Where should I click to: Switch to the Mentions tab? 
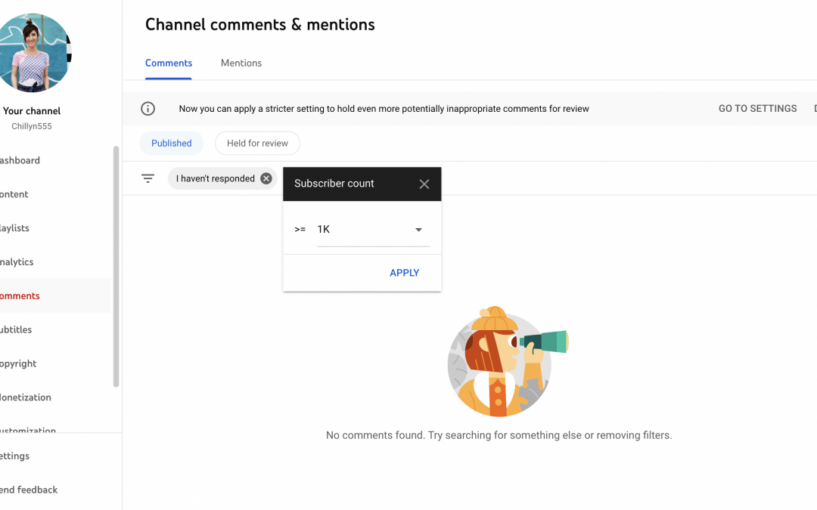pos(241,63)
